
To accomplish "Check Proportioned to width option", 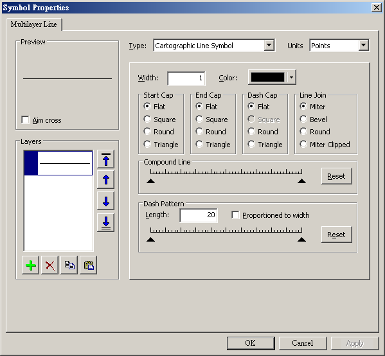I will 235,215.
